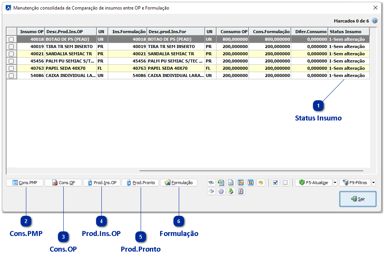Click the Sair button
This screenshot has width=385, height=260.
[x=358, y=199]
